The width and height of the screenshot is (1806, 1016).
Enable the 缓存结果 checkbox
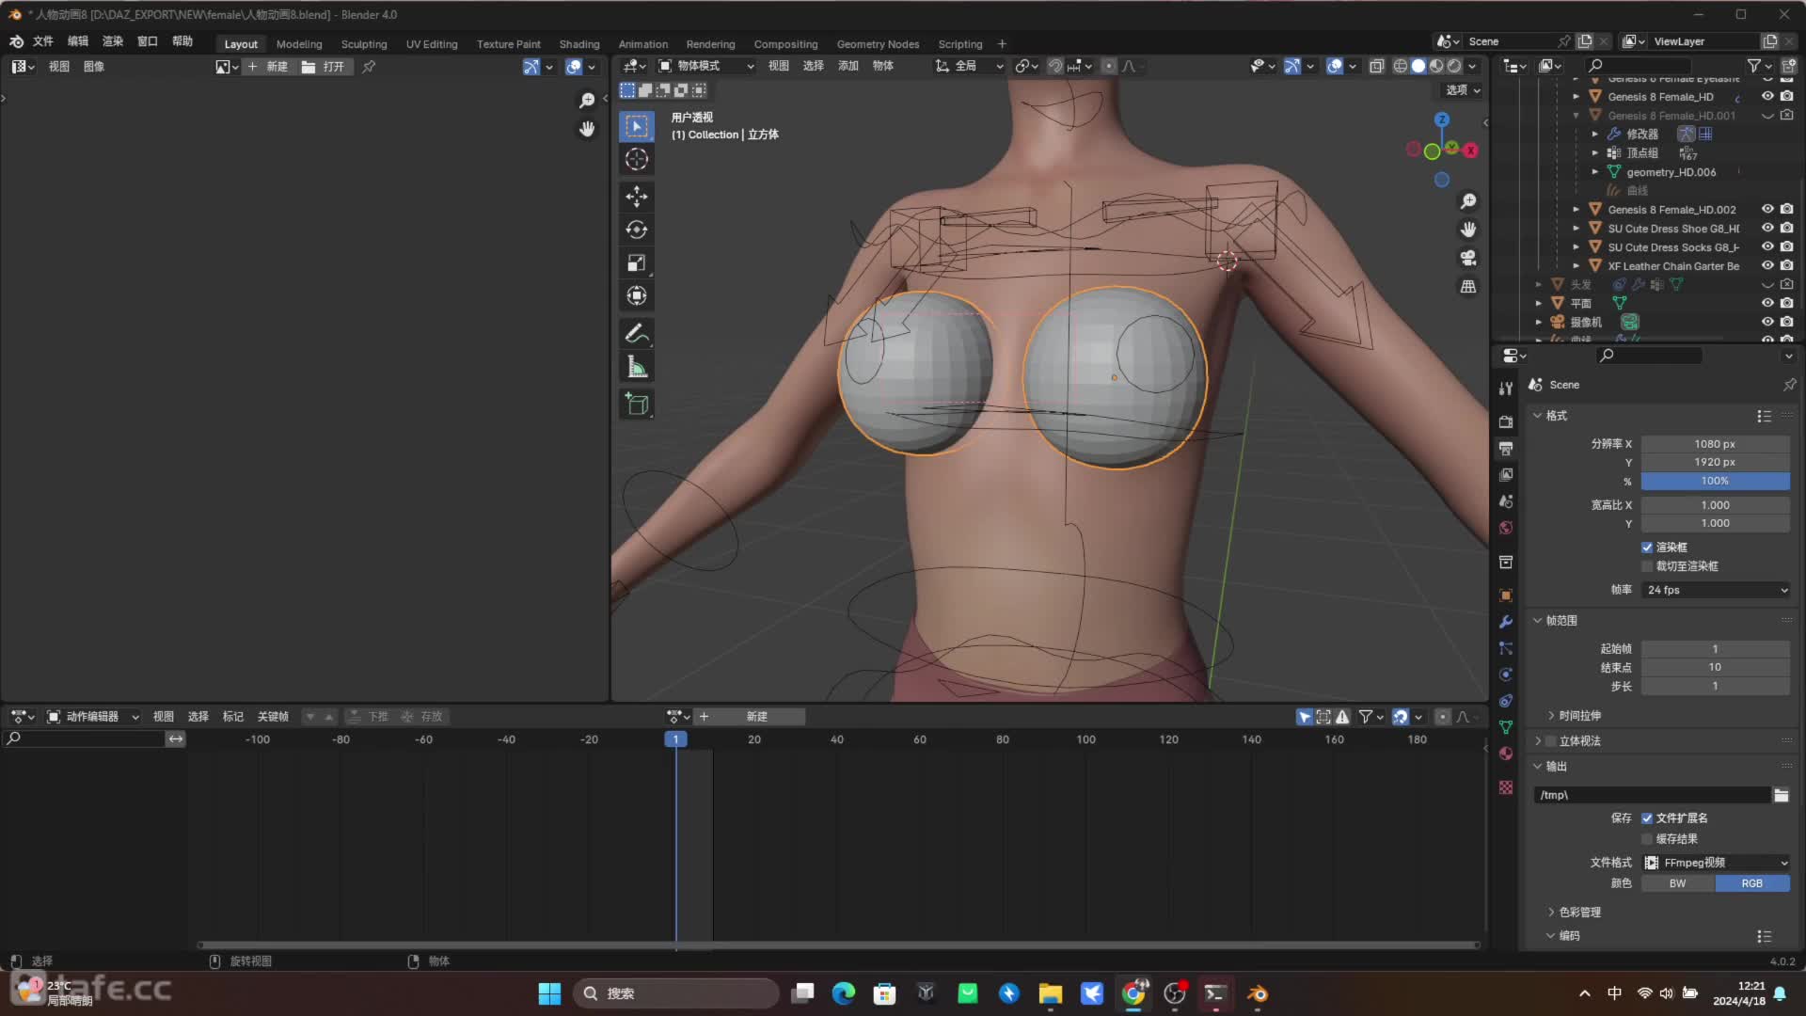1647,839
